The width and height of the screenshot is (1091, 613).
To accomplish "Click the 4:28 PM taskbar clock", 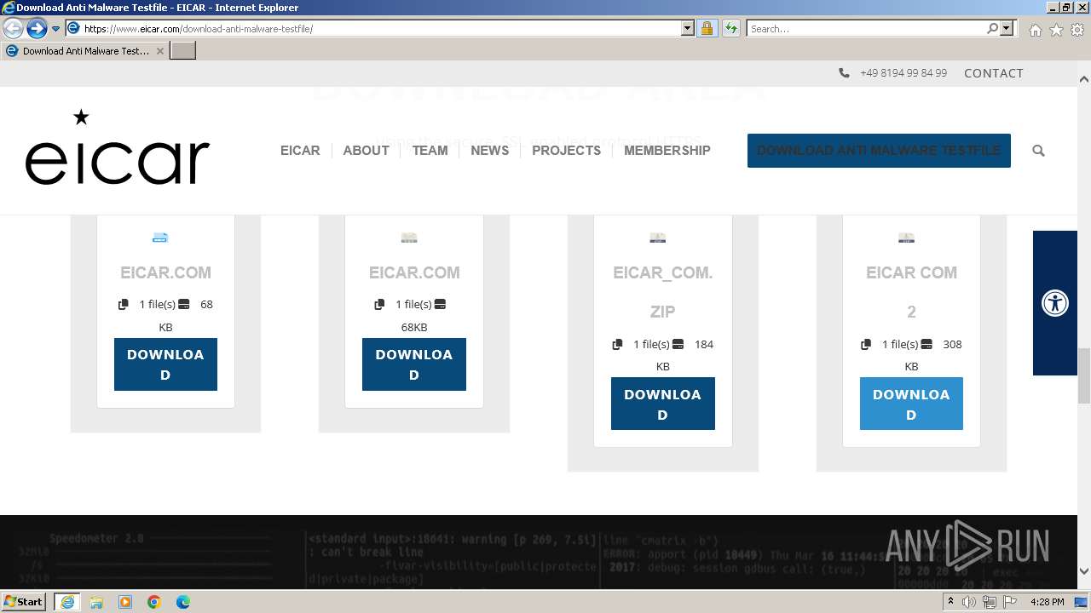I will [x=1047, y=602].
